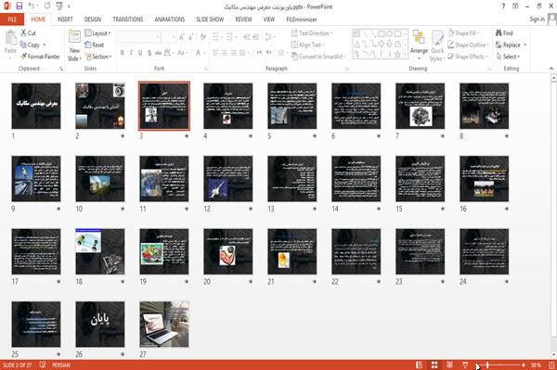Click vertical scrollbar down arrow

pos(553,355)
